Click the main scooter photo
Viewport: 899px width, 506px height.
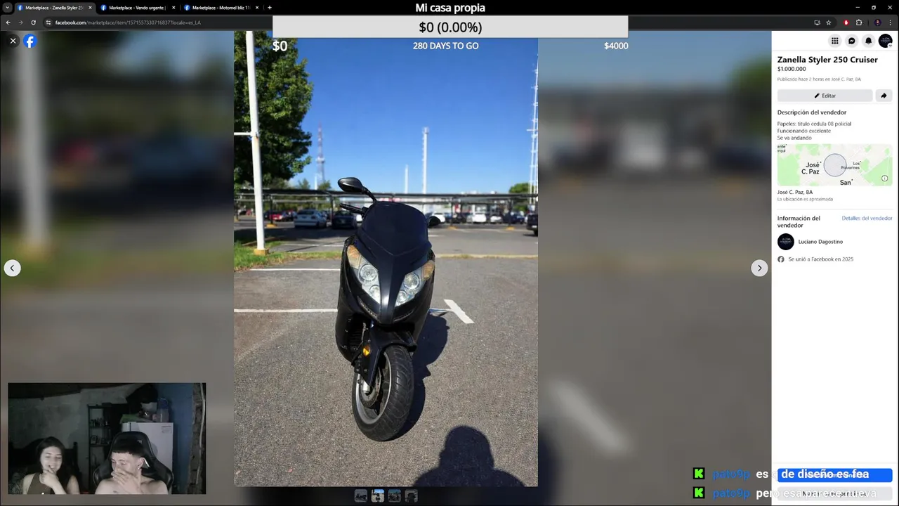pos(386,259)
